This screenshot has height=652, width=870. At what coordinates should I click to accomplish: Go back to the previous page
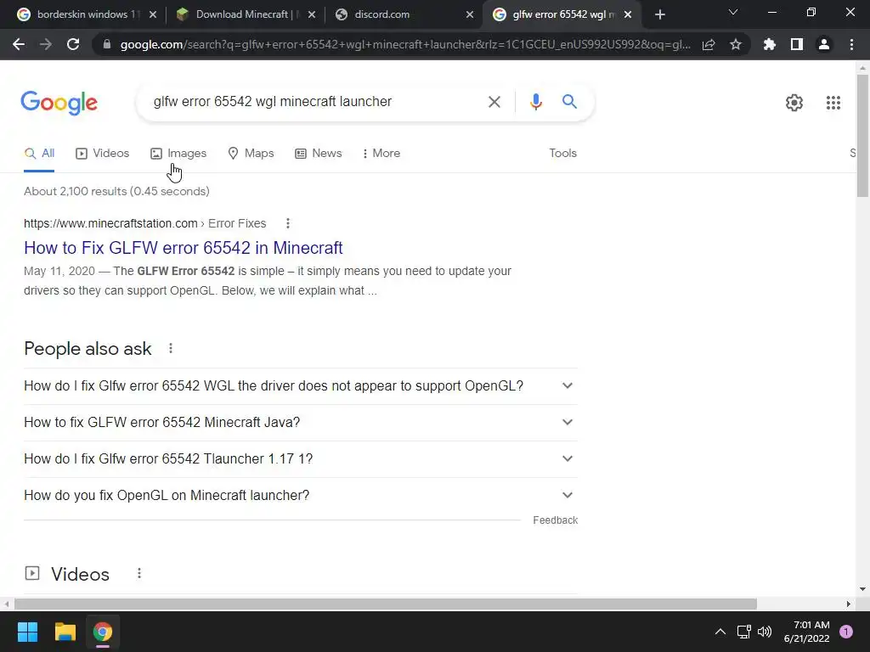(x=19, y=44)
